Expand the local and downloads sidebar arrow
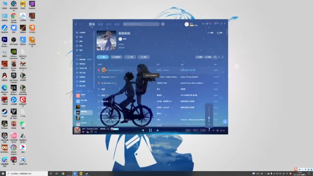This screenshot has height=176, width=313. coord(90,68)
